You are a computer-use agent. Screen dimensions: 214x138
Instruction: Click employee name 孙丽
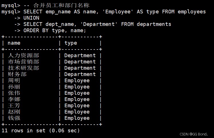[14, 87]
